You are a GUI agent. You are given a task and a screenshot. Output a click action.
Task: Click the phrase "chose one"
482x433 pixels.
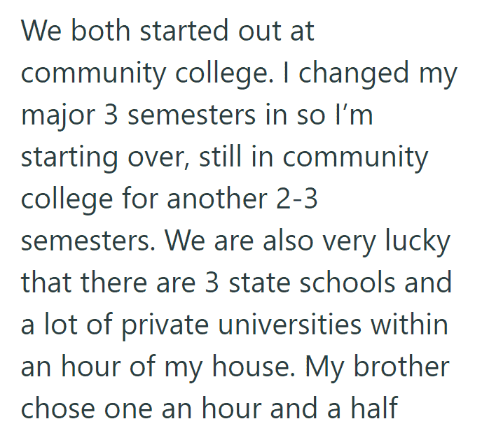point(87,408)
